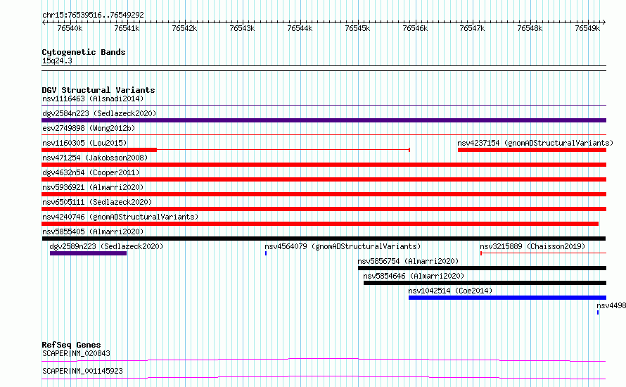Open variant dgv2589n223 (Sedlazeck2020)
The height and width of the screenshot is (387, 626).
[106, 246]
